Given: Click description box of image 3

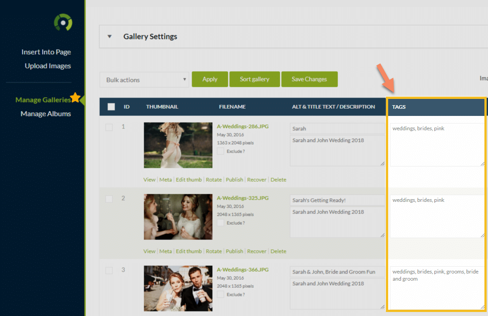Looking at the screenshot, I should click(338, 294).
